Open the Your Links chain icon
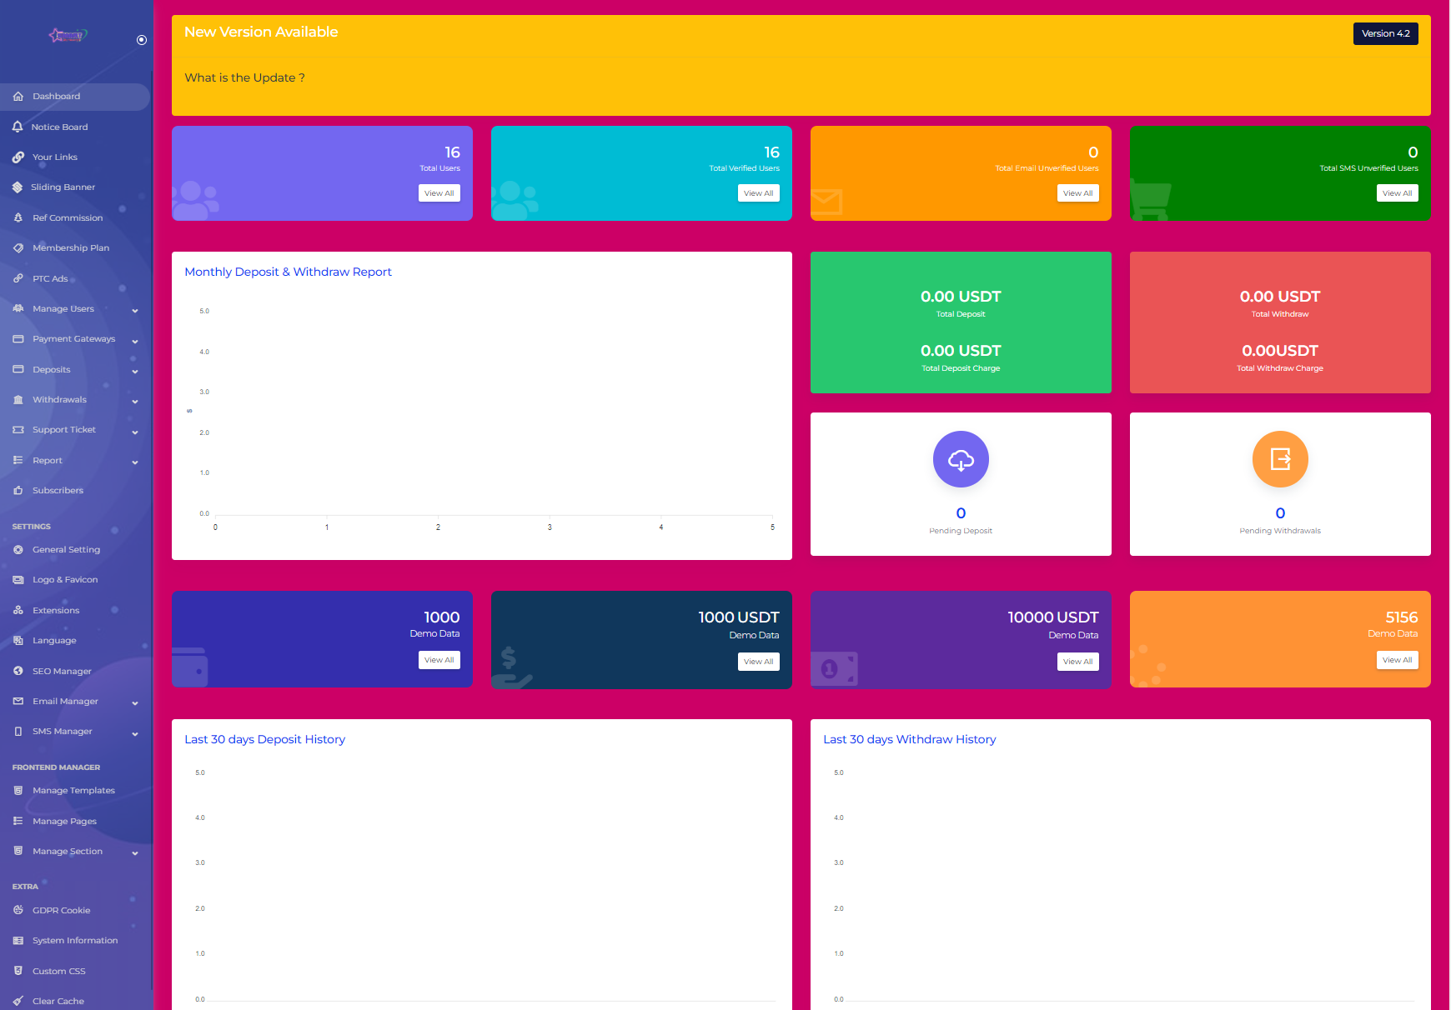The width and height of the screenshot is (1451, 1010). tap(18, 157)
